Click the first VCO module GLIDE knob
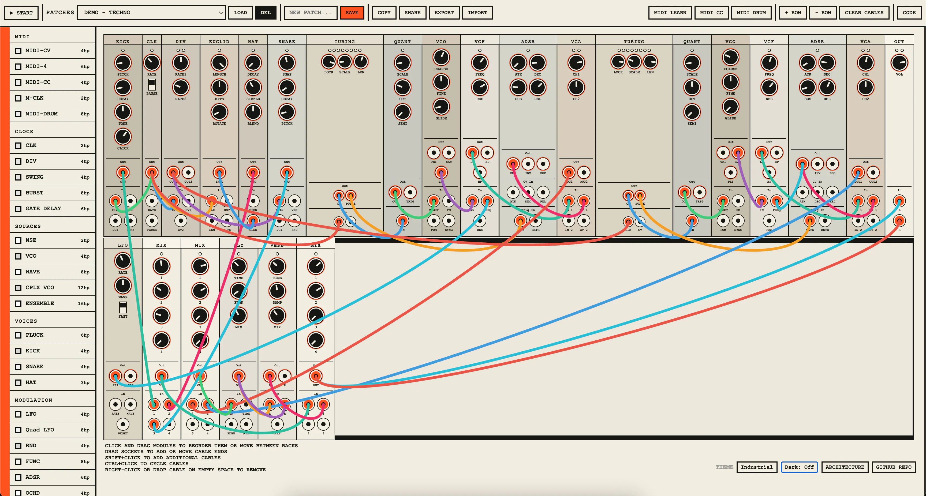Viewport: 926px width, 496px height. pyautogui.click(x=441, y=107)
